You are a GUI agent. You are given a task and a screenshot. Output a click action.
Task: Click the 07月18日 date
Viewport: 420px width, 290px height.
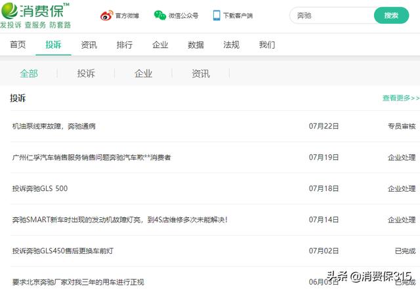(324, 188)
